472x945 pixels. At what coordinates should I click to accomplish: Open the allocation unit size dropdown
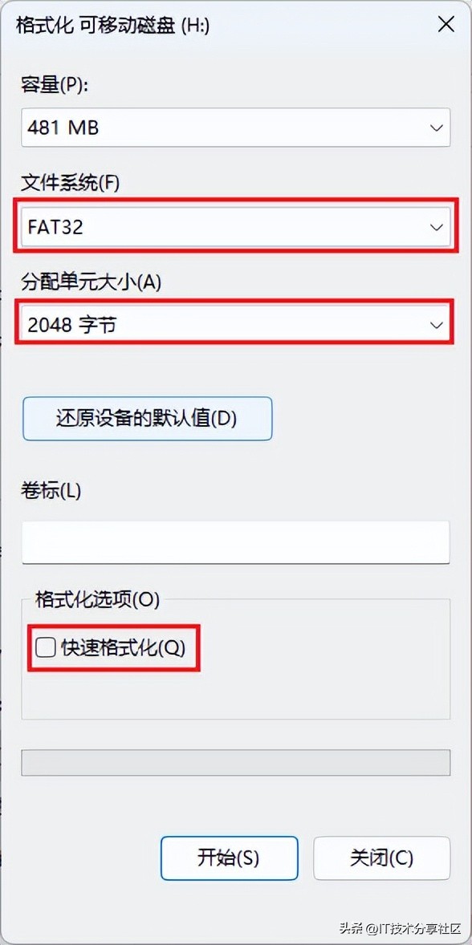point(235,323)
